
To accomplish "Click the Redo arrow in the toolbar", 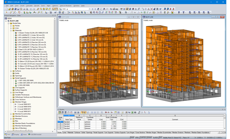I will tap(34, 9).
